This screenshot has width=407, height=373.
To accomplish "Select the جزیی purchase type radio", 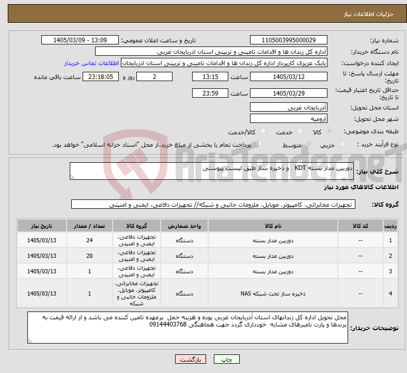I will [x=342, y=144].
